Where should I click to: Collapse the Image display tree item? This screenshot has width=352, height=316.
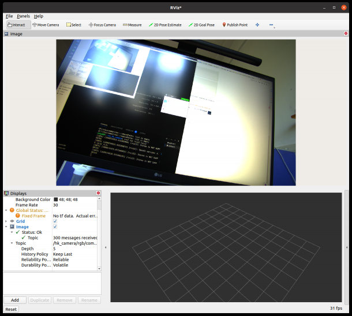6,227
